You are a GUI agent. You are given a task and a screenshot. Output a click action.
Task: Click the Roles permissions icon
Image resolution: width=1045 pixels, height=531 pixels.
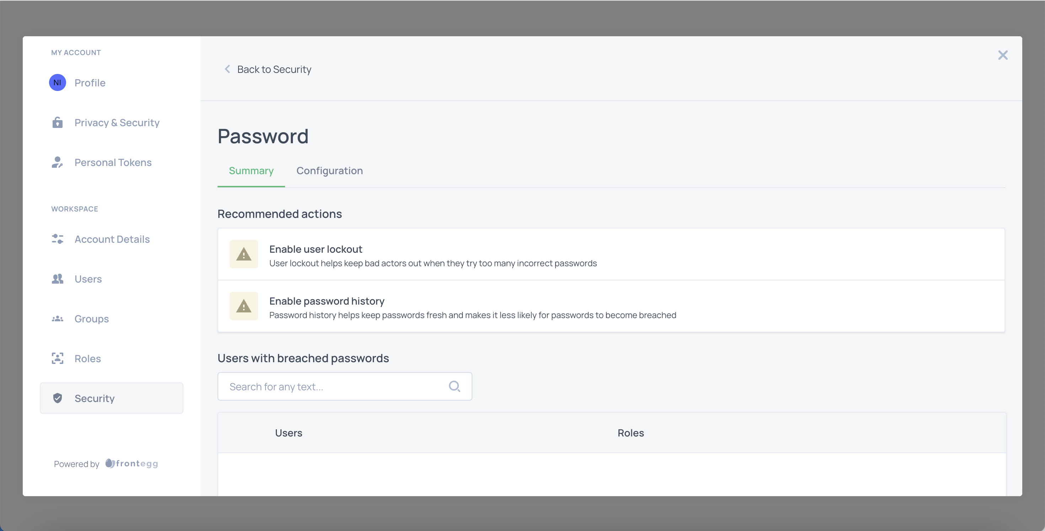(x=58, y=358)
